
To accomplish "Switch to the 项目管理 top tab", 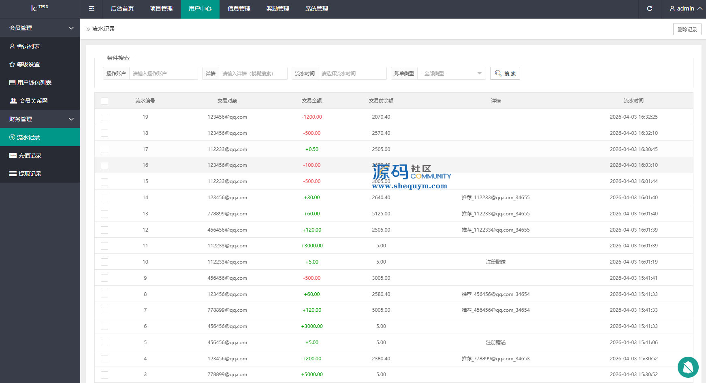I will pos(161,9).
